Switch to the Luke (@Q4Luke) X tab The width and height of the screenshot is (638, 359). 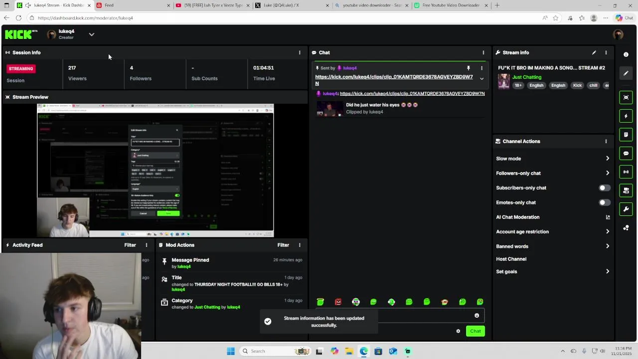coord(292,5)
